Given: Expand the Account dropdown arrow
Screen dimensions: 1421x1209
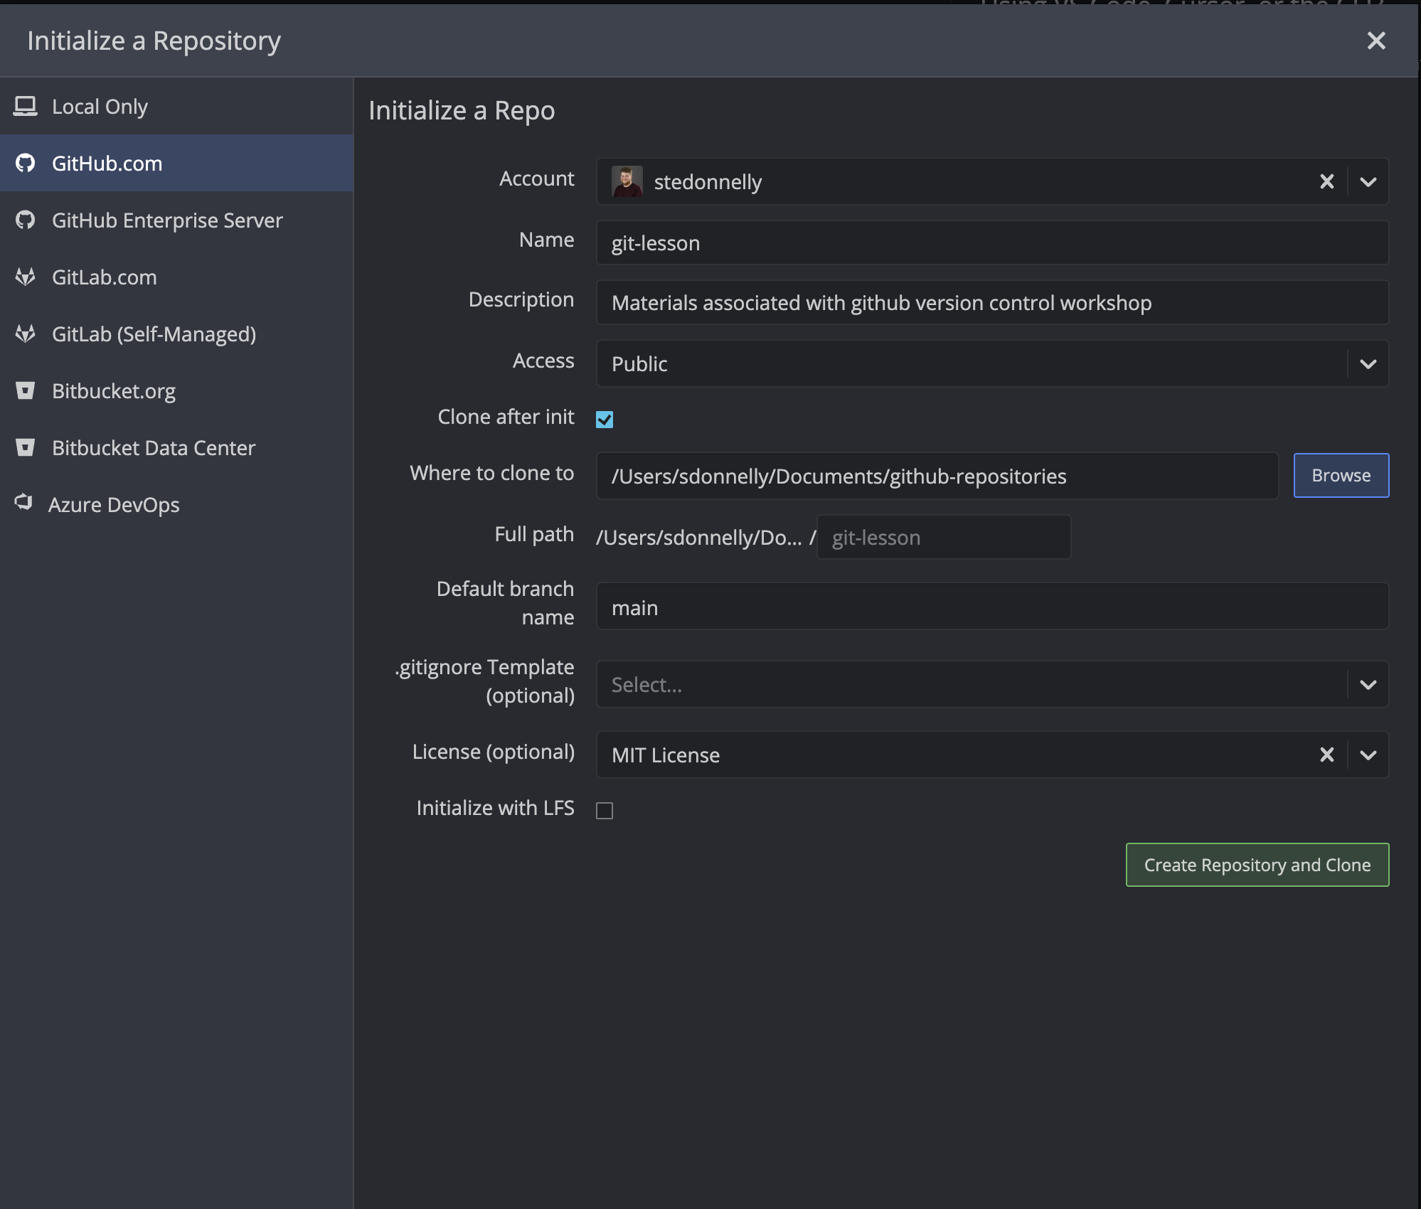Looking at the screenshot, I should pyautogui.click(x=1368, y=182).
